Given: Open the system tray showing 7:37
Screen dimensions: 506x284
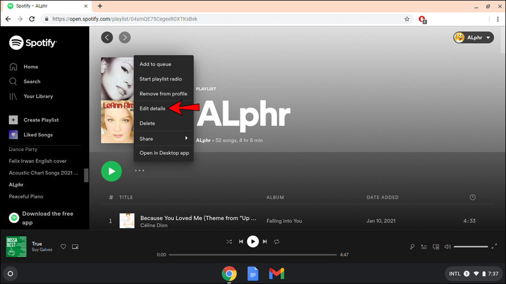Looking at the screenshot, I should [x=474, y=274].
